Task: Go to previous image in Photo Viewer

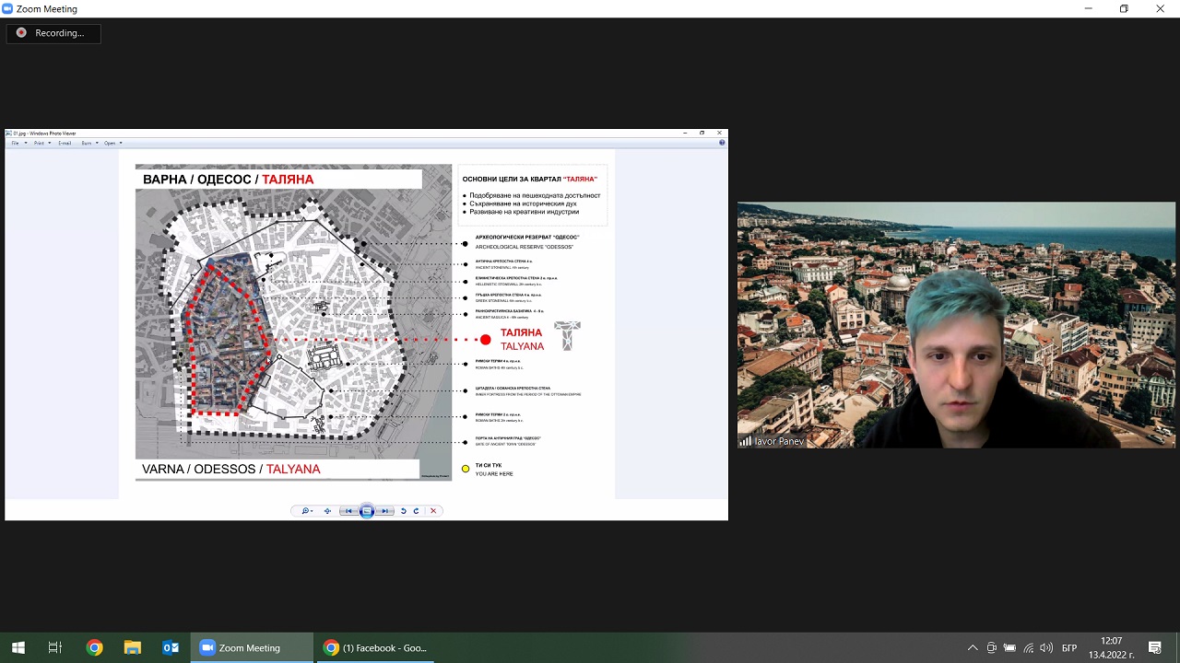Action: [x=348, y=511]
